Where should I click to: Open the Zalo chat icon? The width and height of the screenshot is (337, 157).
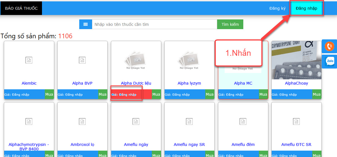tap(329, 61)
